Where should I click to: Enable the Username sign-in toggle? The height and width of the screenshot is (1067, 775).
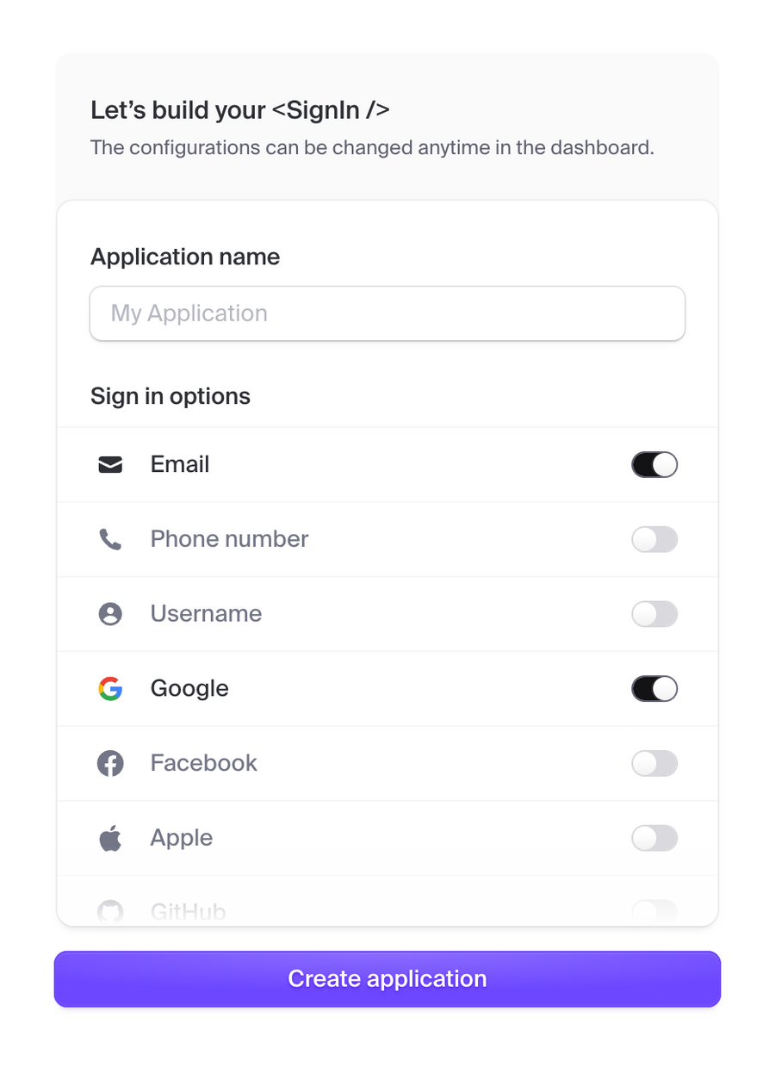click(654, 614)
